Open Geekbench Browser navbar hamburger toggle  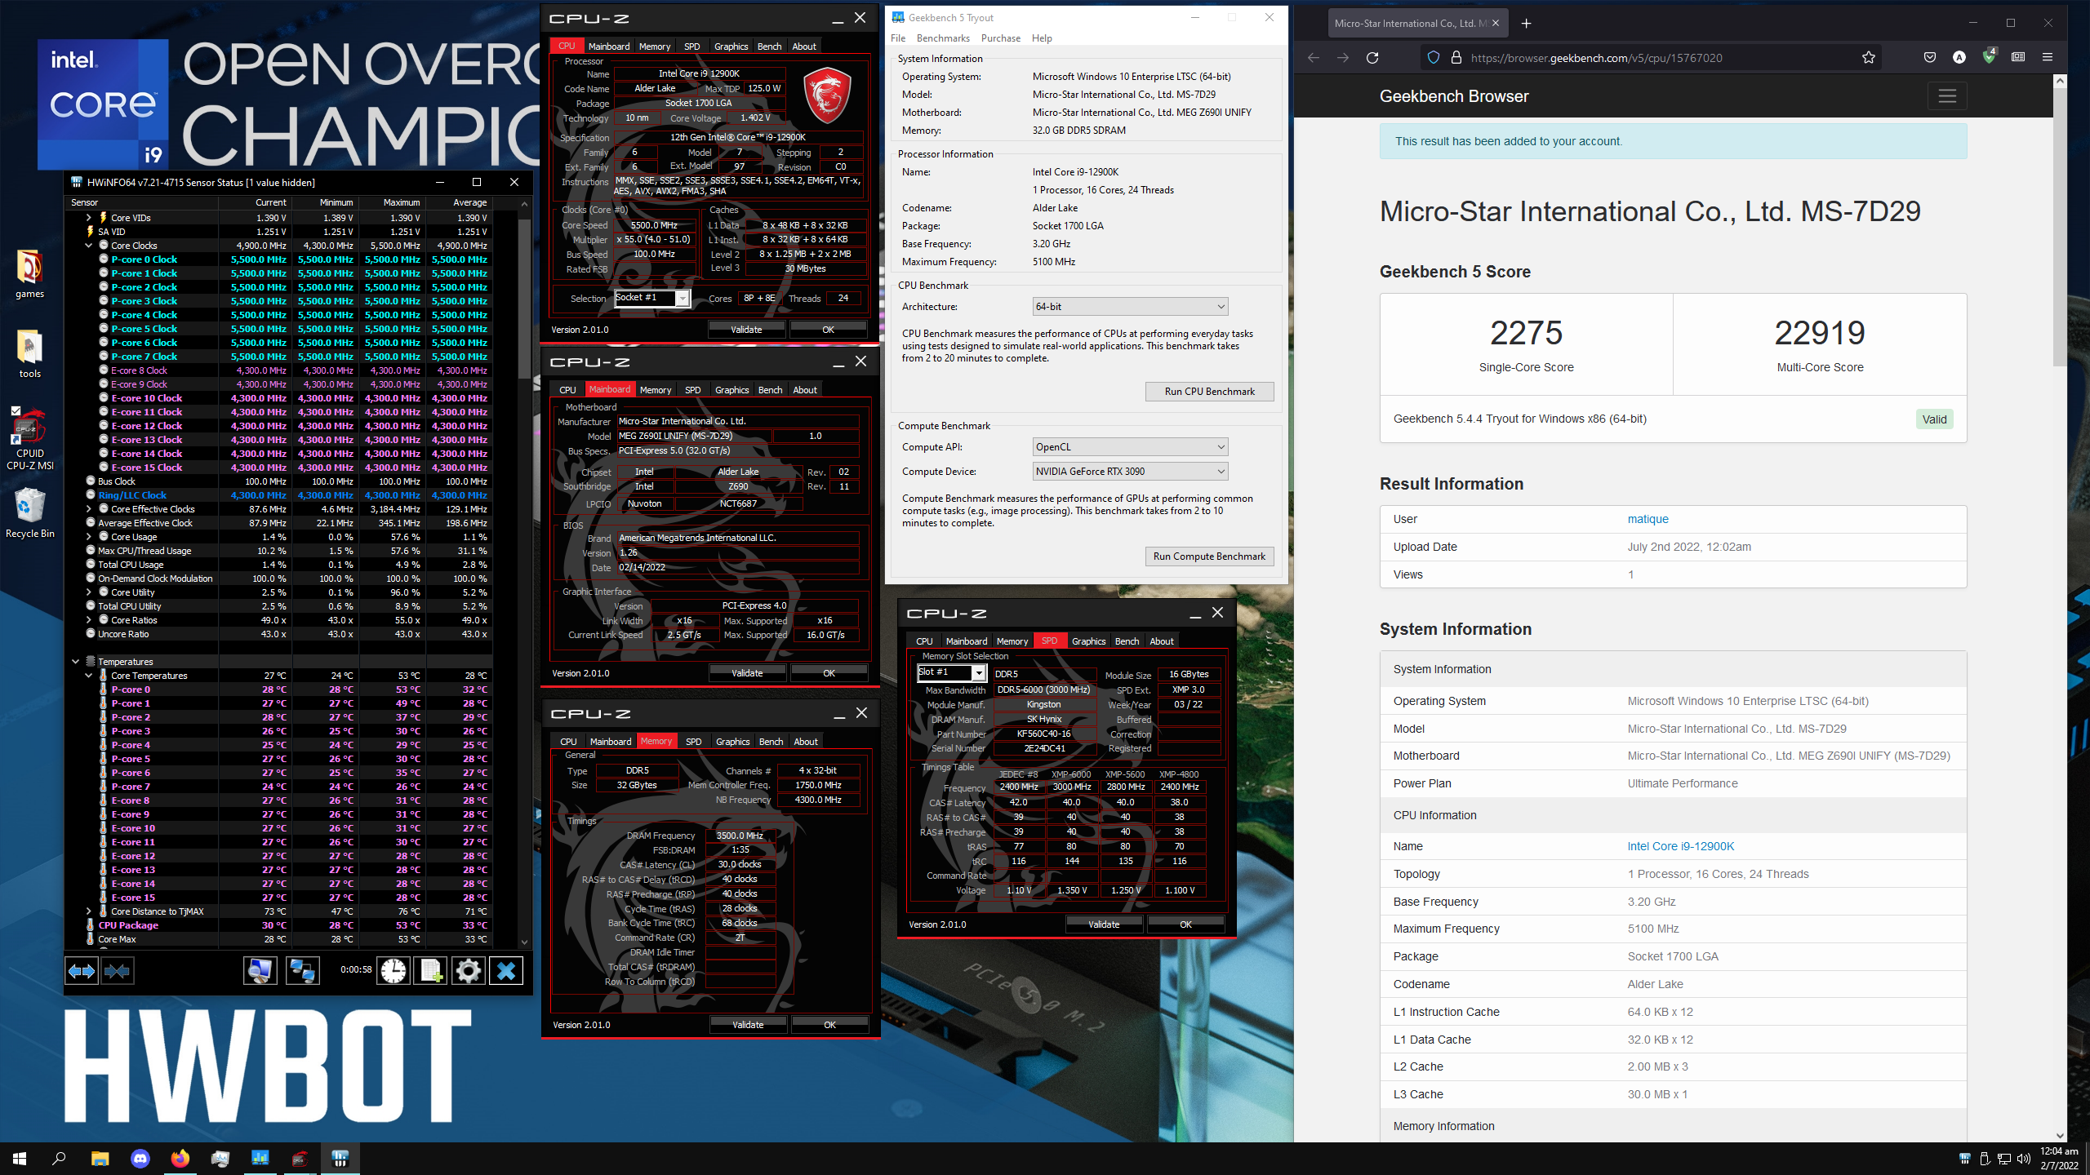point(1947,96)
